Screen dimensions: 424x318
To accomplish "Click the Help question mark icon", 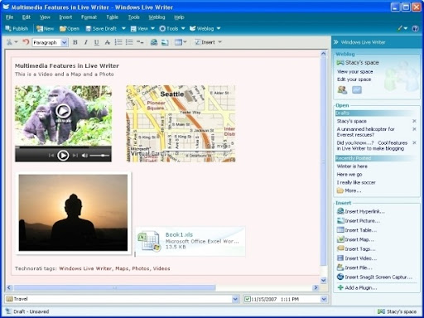I will (x=415, y=28).
